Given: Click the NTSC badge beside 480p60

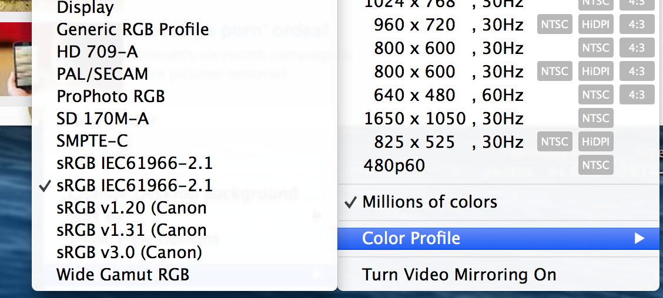Looking at the screenshot, I should 595,165.
